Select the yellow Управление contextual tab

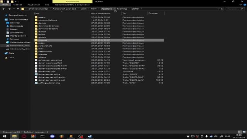click(73, 2)
